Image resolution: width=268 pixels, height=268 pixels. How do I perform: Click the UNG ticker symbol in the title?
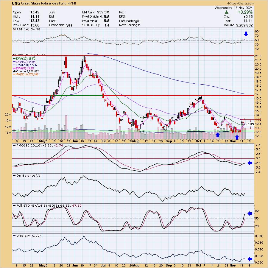[x=16, y=3]
